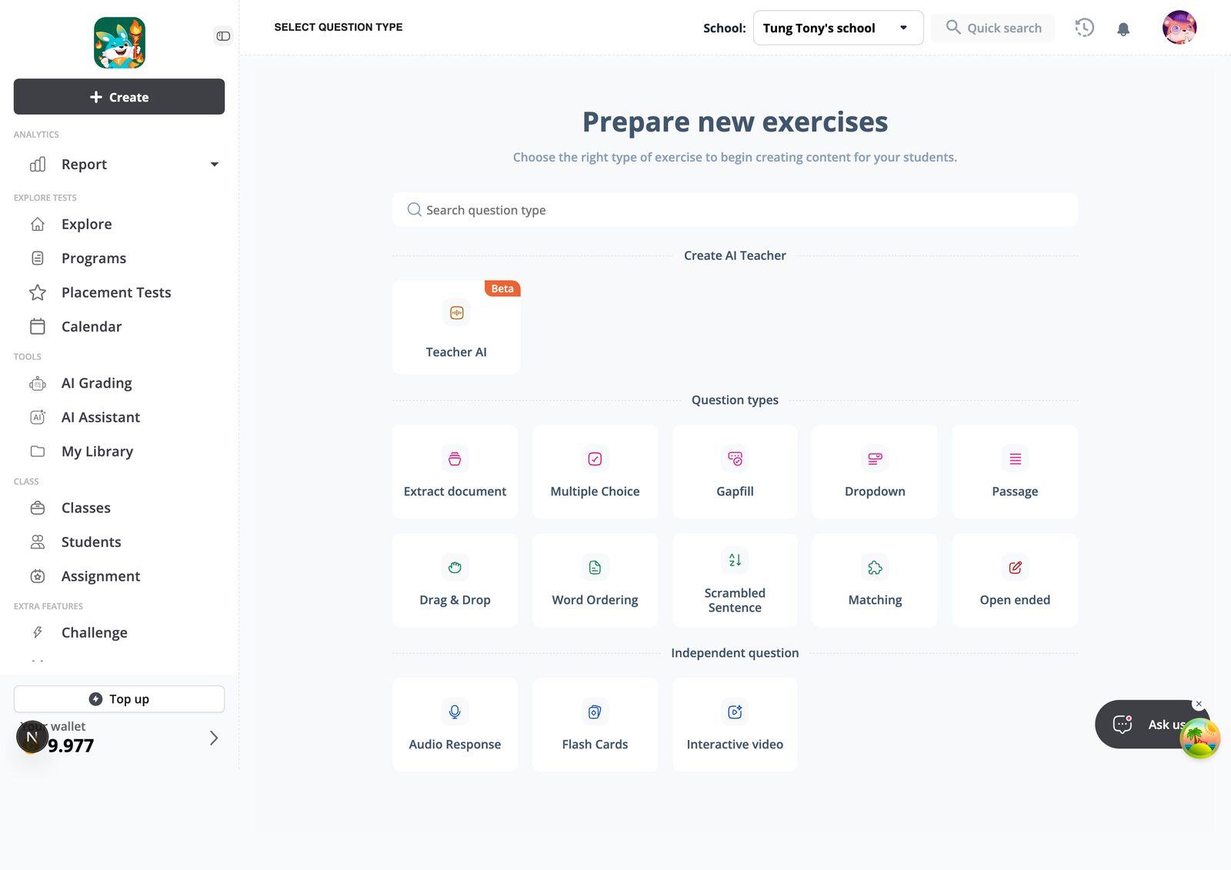This screenshot has width=1231, height=870.
Task: Choose the Passage question type
Action: 1015,472
